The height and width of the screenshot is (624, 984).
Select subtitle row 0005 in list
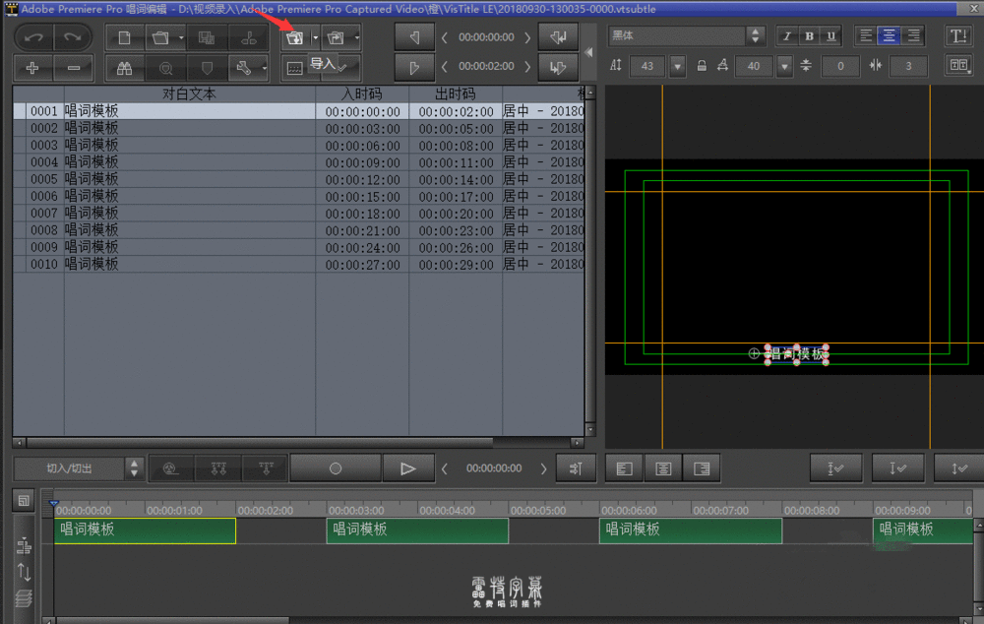pos(197,179)
